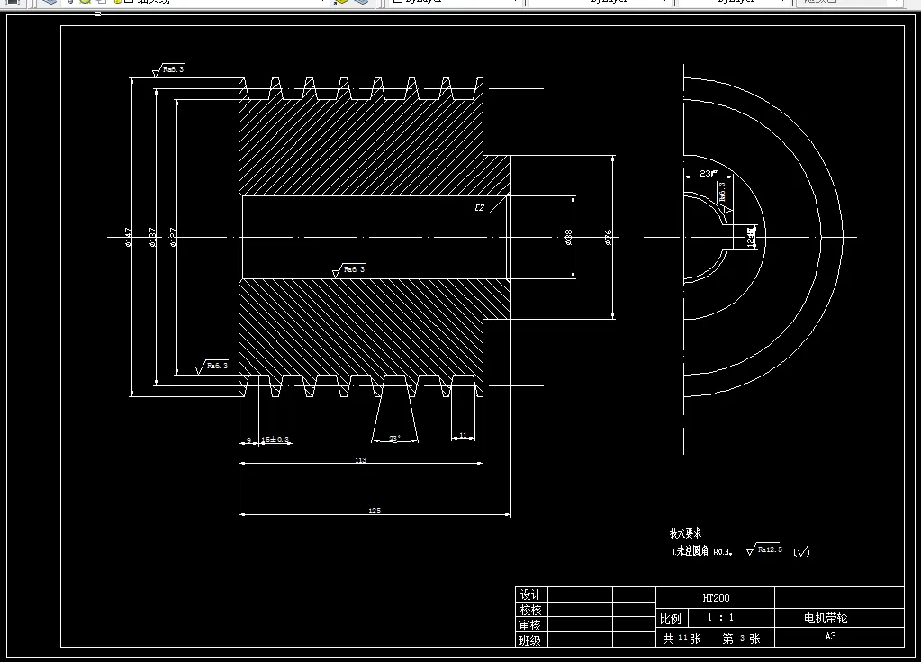Click the 共 11 张 sheet count text

click(682, 639)
